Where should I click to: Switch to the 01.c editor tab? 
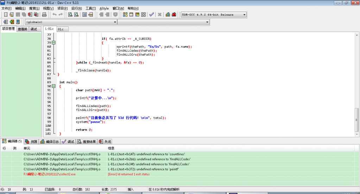62,29
